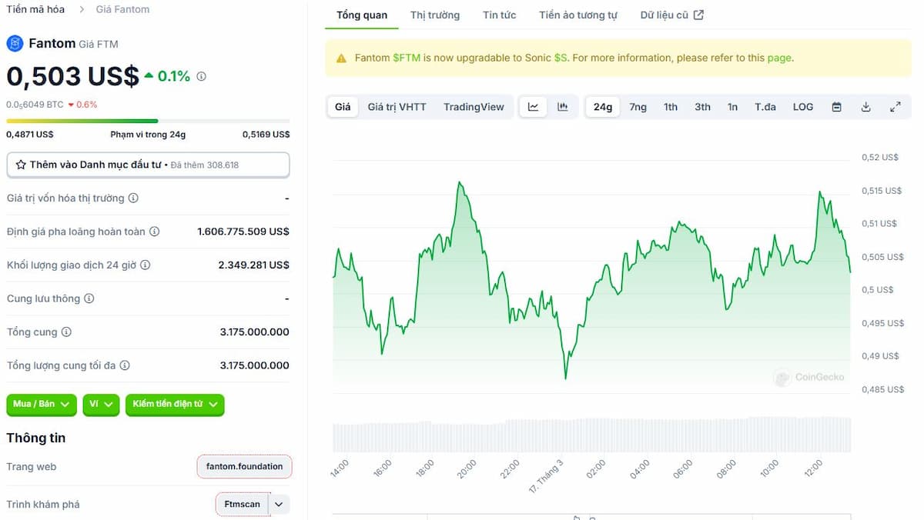Open the Thị trường tab

click(x=435, y=15)
